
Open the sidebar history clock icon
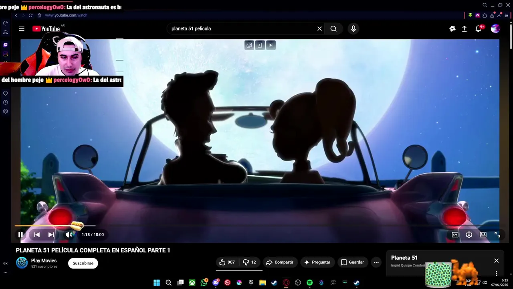click(x=5, y=102)
